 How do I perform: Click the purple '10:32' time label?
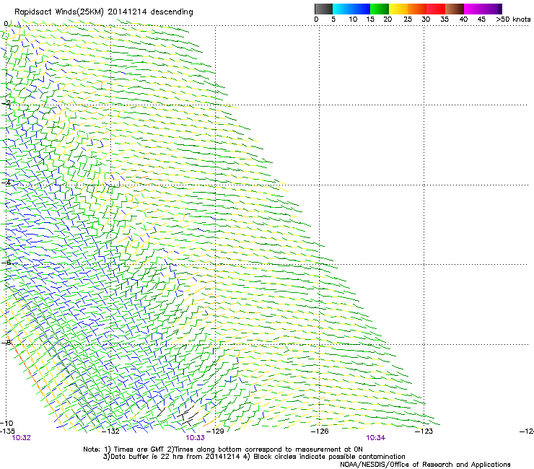(21, 438)
